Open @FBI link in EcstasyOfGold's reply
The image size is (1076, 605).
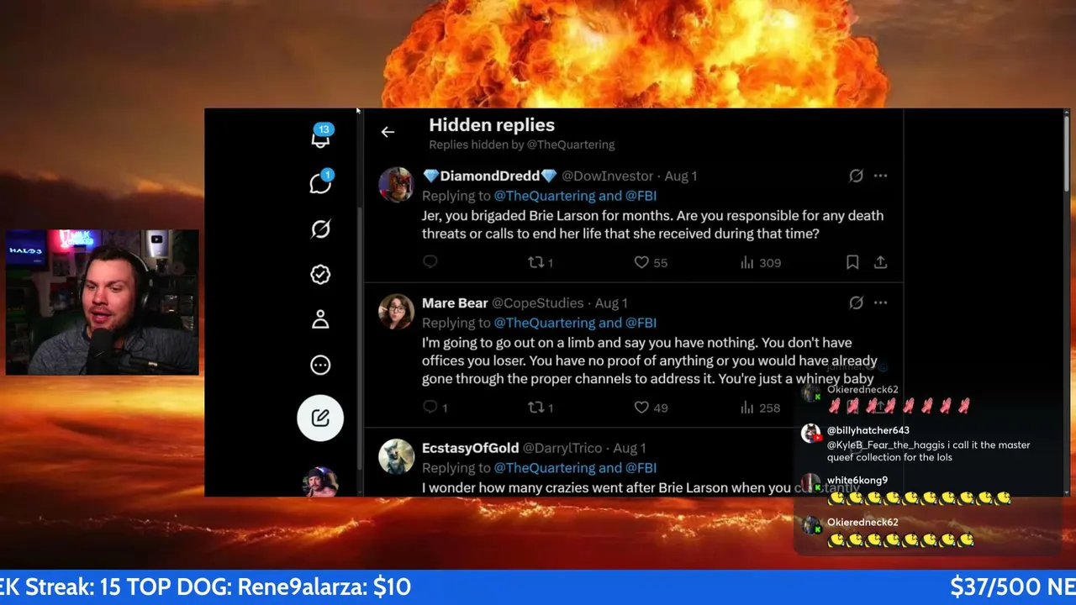tap(641, 468)
